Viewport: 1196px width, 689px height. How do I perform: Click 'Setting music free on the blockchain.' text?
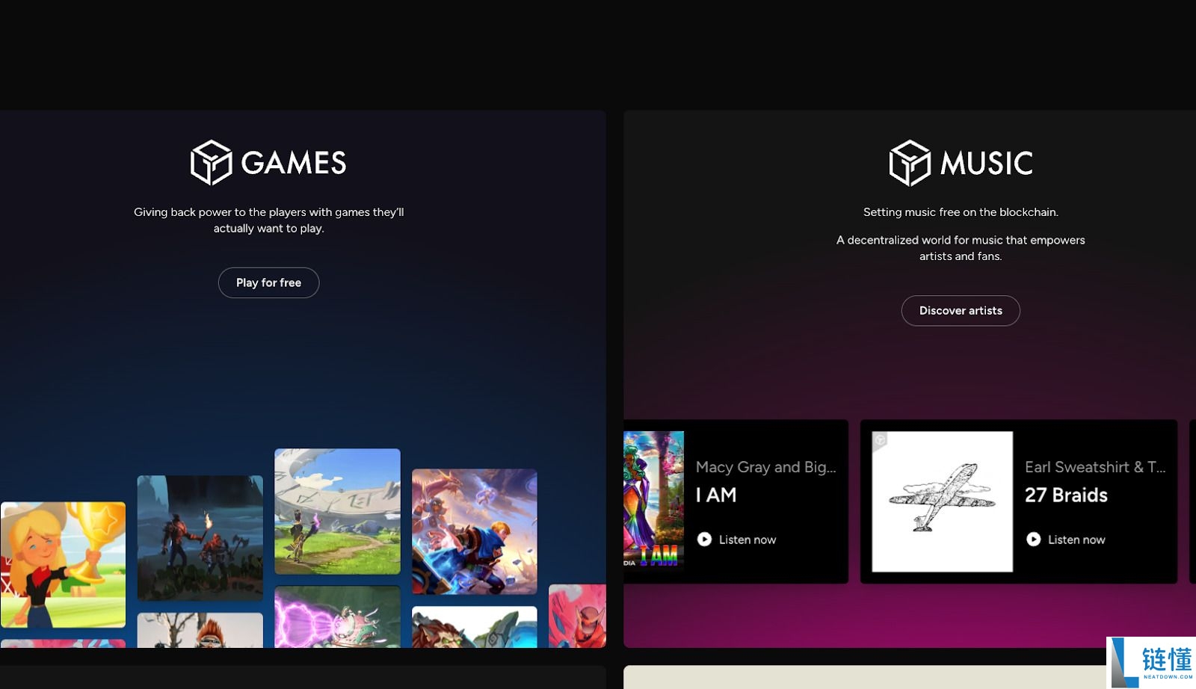pyautogui.click(x=961, y=212)
